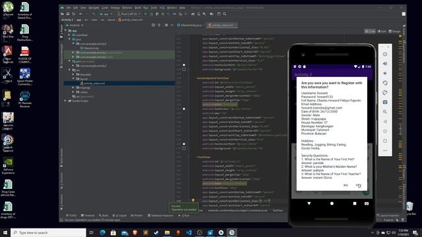The image size is (422, 237).
Task: Collapse the layout folder
Action: click(x=73, y=79)
